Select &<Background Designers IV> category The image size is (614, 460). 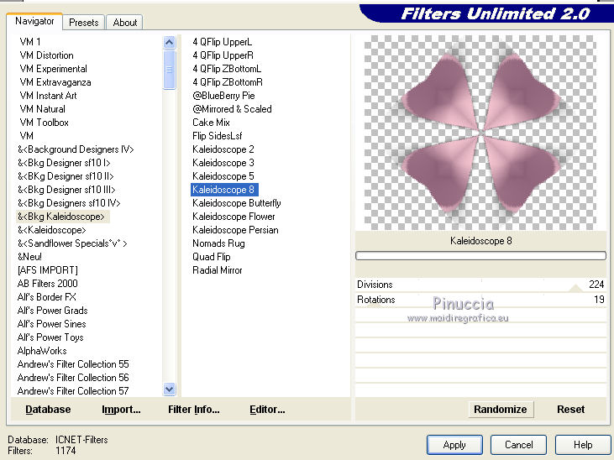tap(76, 149)
